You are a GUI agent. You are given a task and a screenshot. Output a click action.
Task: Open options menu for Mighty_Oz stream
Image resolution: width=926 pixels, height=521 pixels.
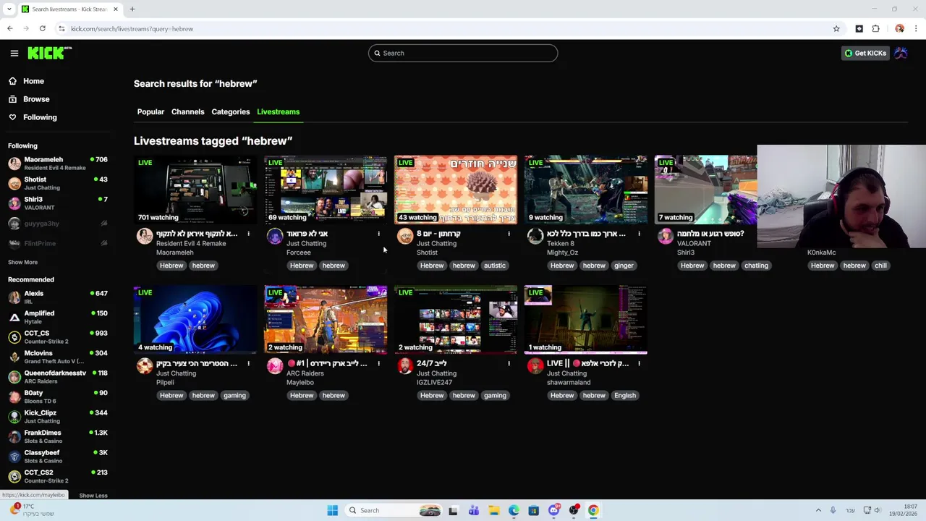click(639, 234)
